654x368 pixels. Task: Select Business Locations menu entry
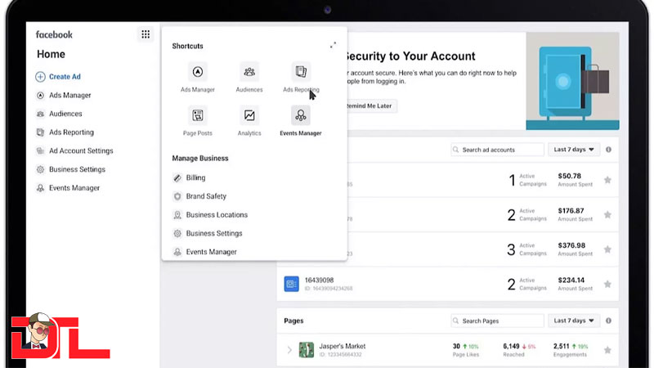click(217, 215)
